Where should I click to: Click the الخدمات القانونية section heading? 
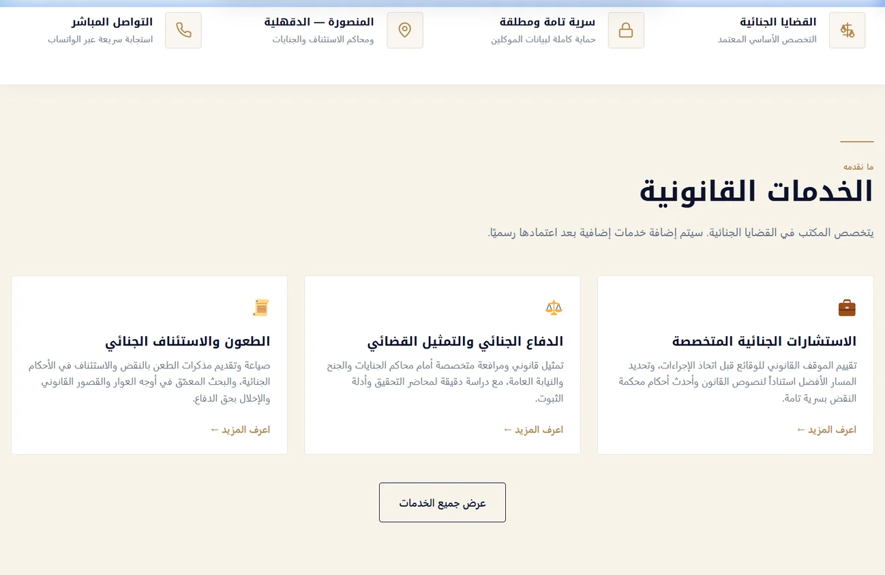coord(757,192)
